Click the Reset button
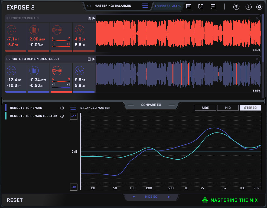The image size is (267, 208). pos(15,200)
